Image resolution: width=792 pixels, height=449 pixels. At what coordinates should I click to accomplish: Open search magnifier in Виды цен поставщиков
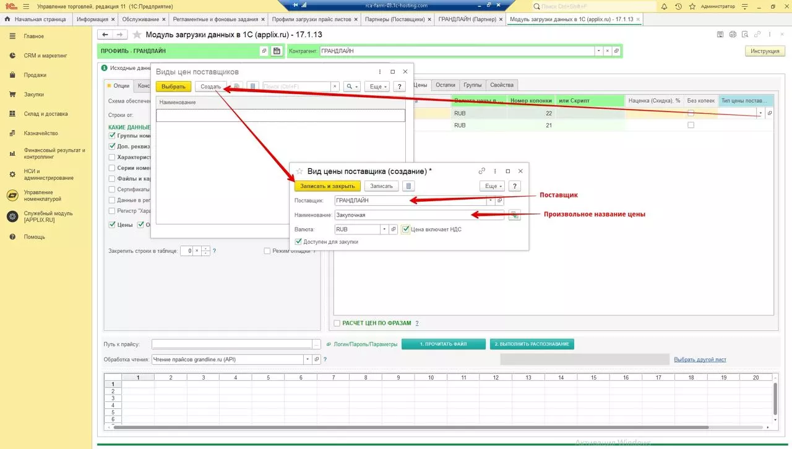click(x=352, y=87)
